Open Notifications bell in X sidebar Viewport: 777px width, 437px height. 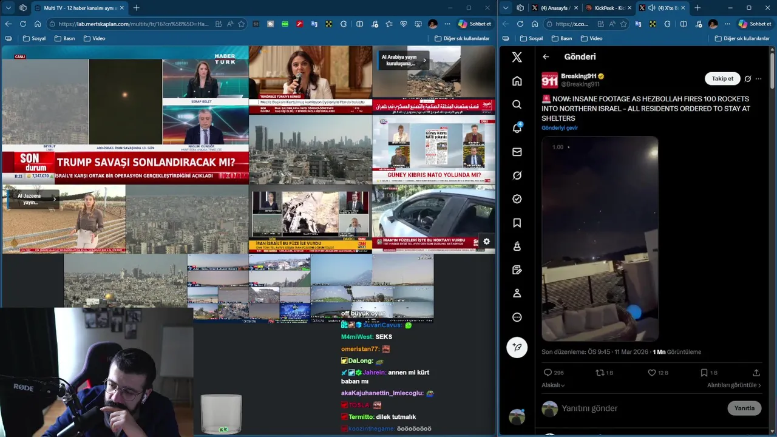click(x=517, y=128)
